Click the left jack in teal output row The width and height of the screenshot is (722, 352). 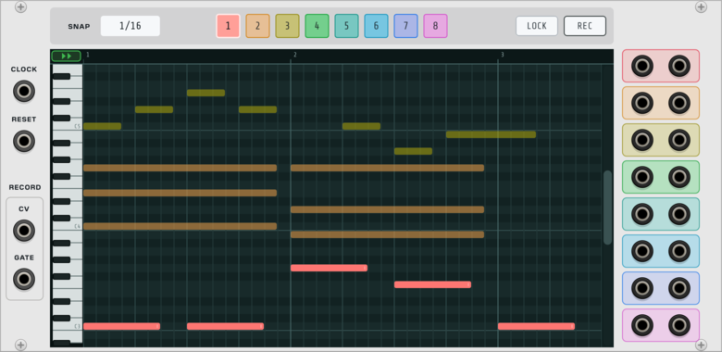click(642, 214)
